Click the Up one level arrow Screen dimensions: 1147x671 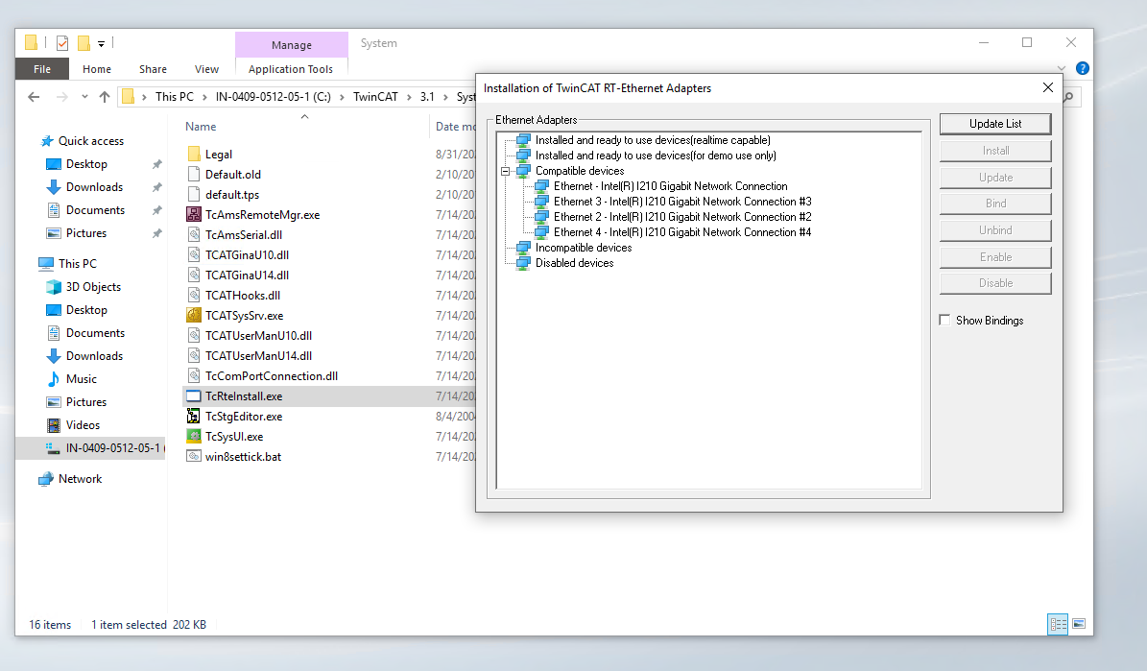[105, 97]
